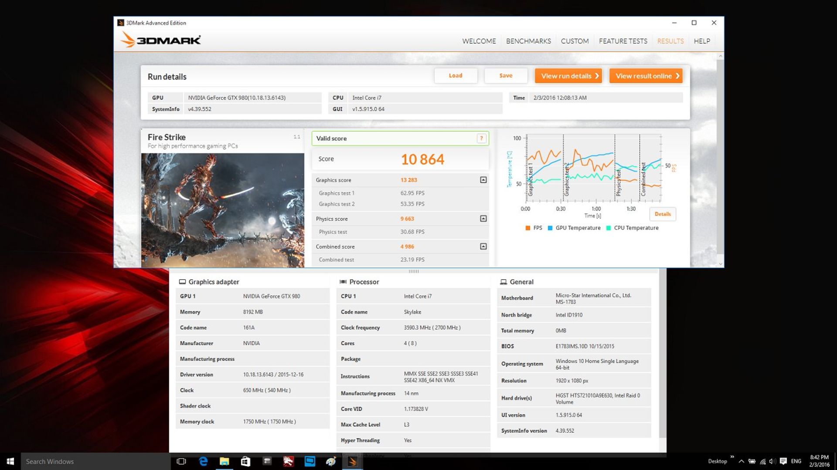837x470 pixels.
Task: Click the blue monitor taskbar icon
Action: point(310,461)
